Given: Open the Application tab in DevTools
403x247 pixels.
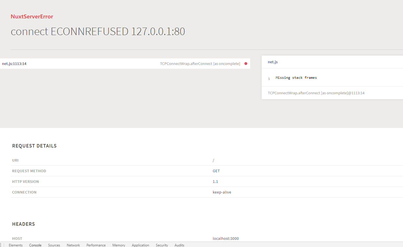Looking at the screenshot, I should click(140, 245).
